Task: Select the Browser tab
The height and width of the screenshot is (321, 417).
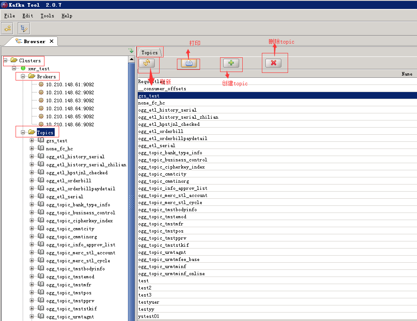Action: click(x=34, y=41)
